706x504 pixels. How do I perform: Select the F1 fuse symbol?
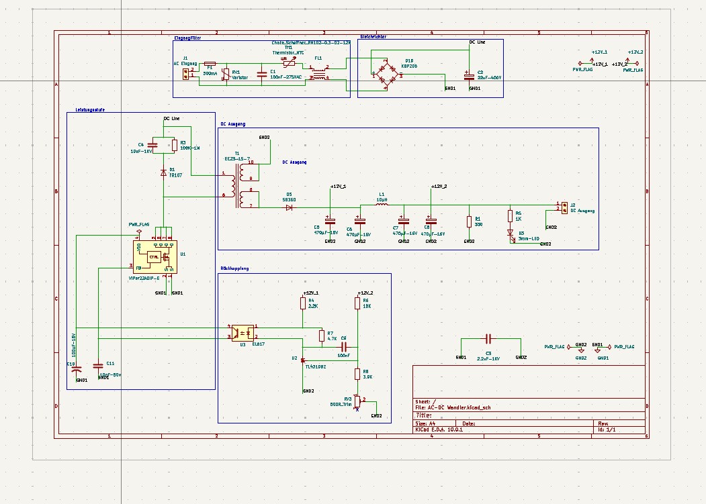click(x=210, y=64)
